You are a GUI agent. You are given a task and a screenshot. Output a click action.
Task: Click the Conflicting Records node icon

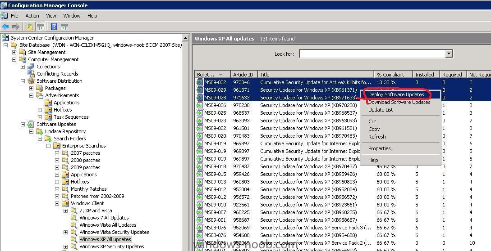point(31,74)
